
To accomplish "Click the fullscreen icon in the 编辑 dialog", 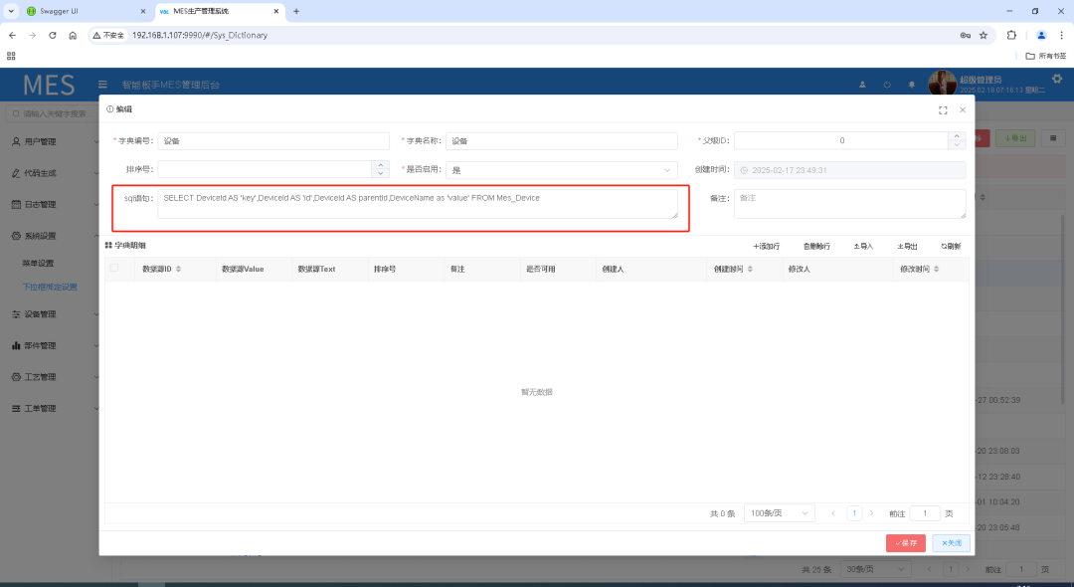I will pos(943,110).
